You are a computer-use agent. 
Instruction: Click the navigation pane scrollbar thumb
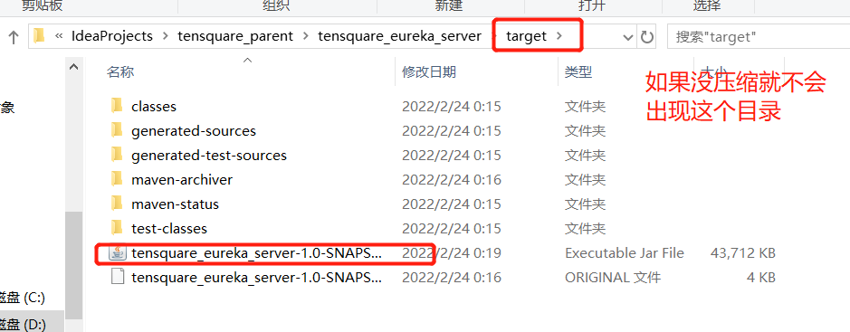pos(73,265)
